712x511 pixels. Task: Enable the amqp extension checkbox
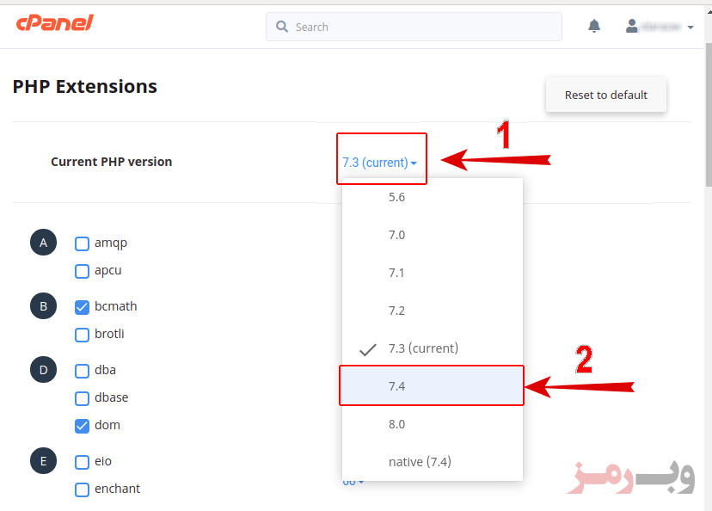click(x=82, y=243)
